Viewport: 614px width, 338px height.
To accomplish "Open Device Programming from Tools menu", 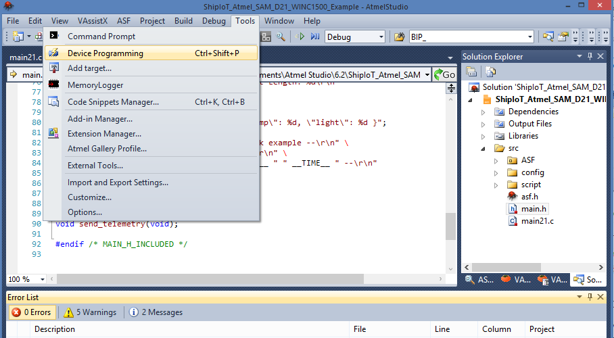I will [x=151, y=53].
